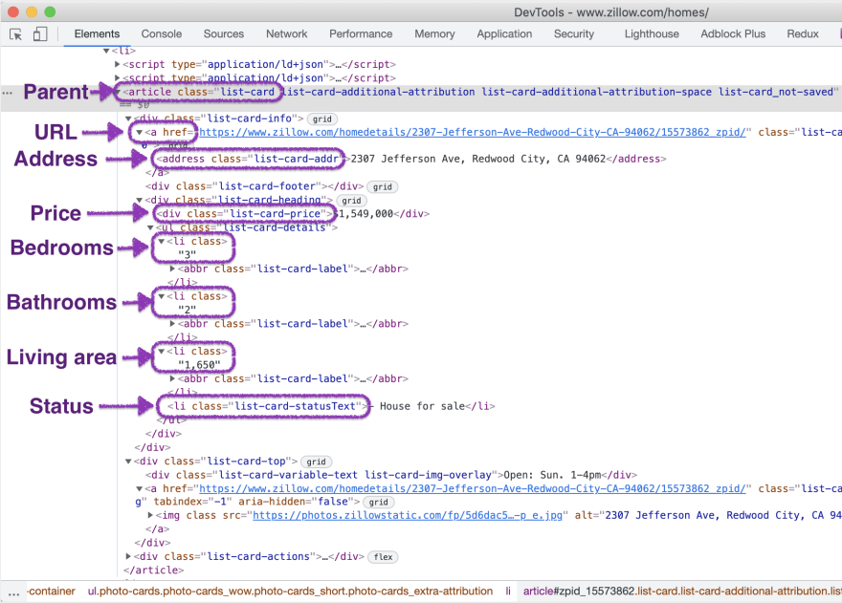Image resolution: width=842 pixels, height=603 pixels.
Task: Select the closing article tag line
Action: click(x=154, y=570)
